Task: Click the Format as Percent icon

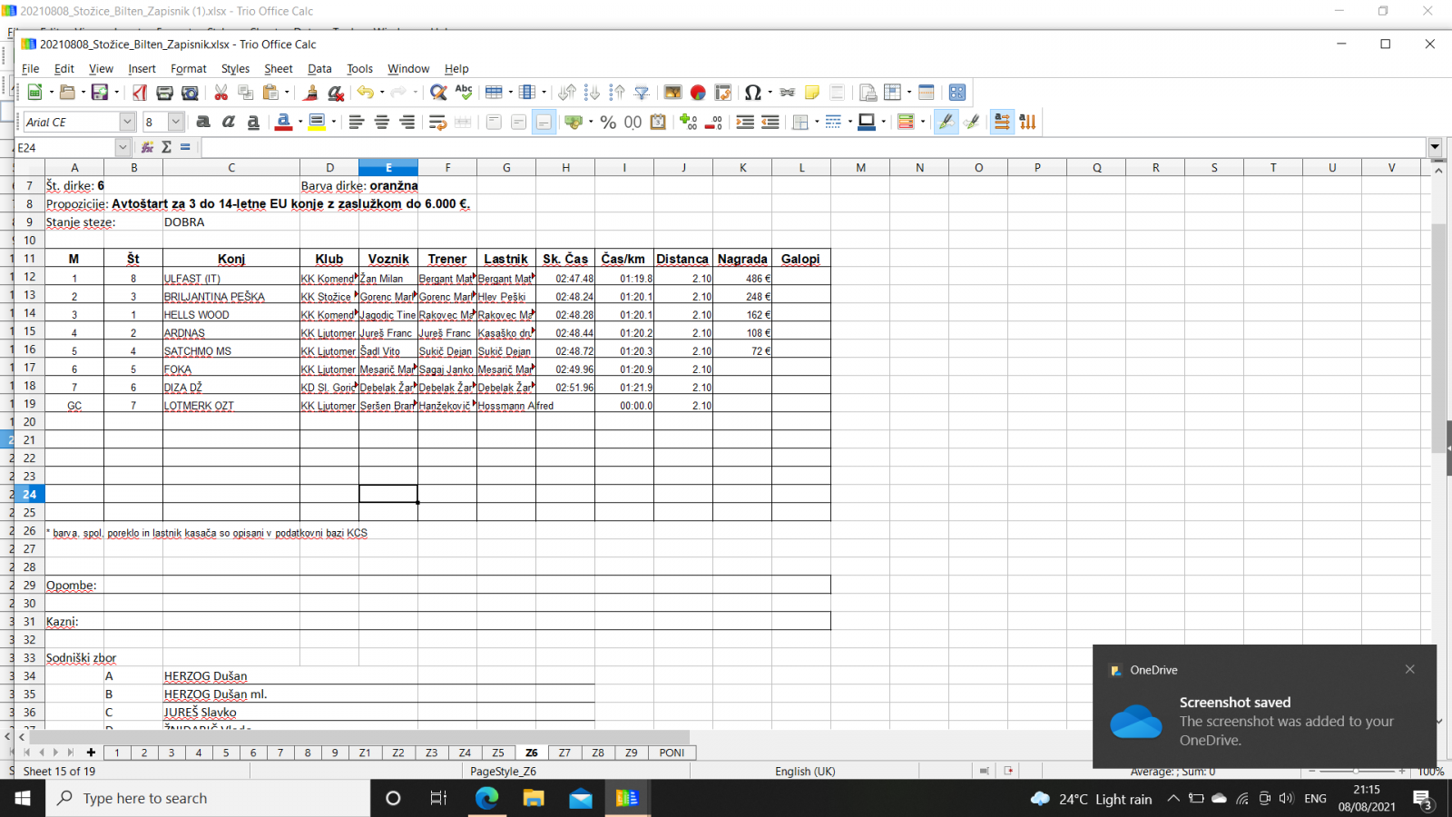Action: point(608,122)
